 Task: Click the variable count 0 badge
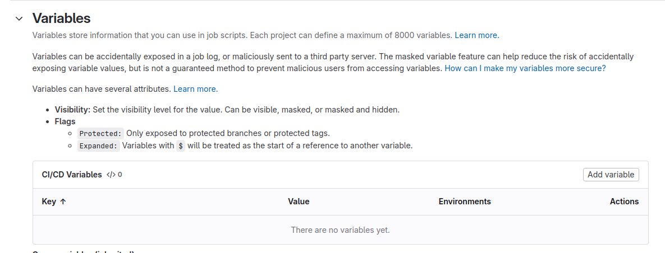click(120, 175)
